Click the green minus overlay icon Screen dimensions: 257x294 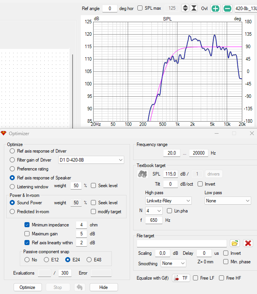227,9
